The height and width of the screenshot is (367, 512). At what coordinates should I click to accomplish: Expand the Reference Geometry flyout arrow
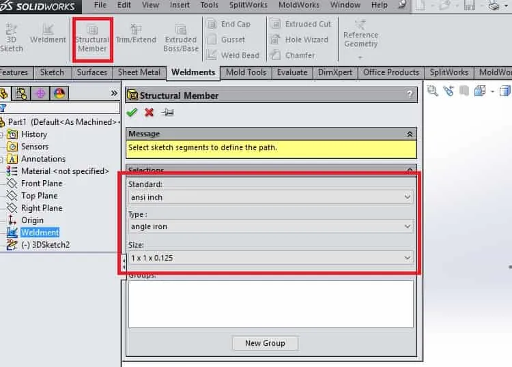click(x=360, y=57)
